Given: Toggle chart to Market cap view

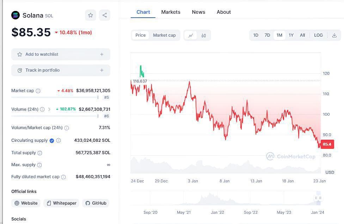Looking at the screenshot, I should tap(164, 35).
